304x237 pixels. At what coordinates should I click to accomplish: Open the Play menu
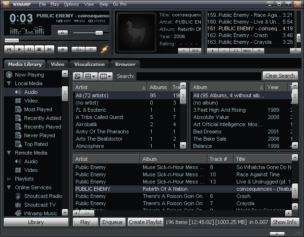coord(55,4)
